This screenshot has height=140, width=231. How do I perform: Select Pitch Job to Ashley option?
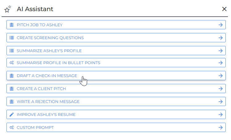pyautogui.click(x=40, y=25)
